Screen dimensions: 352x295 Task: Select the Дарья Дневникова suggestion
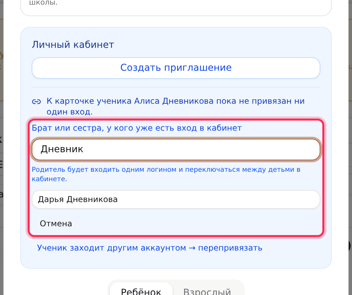(x=176, y=199)
